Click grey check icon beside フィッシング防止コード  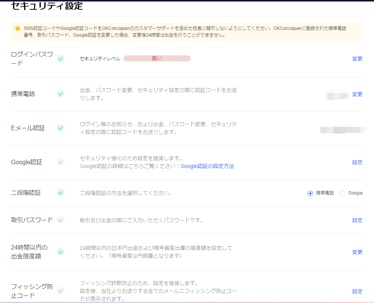pyautogui.click(x=61, y=291)
